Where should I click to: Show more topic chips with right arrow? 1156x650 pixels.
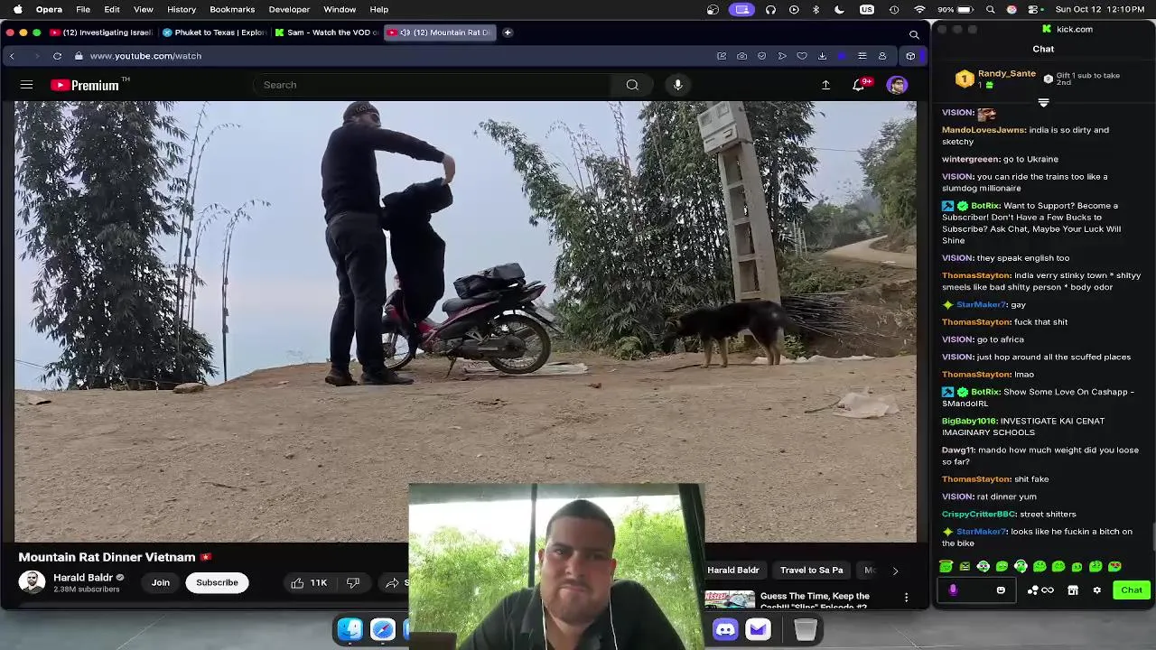pyautogui.click(x=895, y=571)
